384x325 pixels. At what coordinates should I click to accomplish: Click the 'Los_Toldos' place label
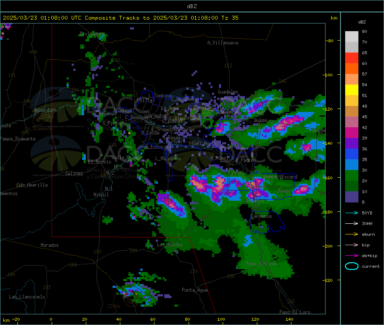coord(170,245)
